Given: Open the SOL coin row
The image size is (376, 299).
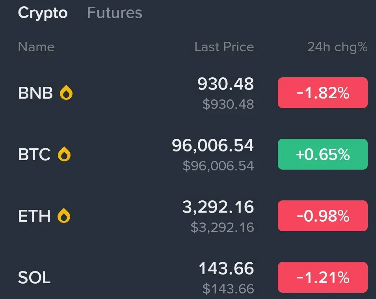Looking at the screenshot, I should (x=188, y=277).
